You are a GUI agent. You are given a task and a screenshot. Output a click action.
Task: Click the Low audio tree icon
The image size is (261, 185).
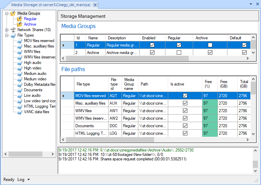pos(20,95)
